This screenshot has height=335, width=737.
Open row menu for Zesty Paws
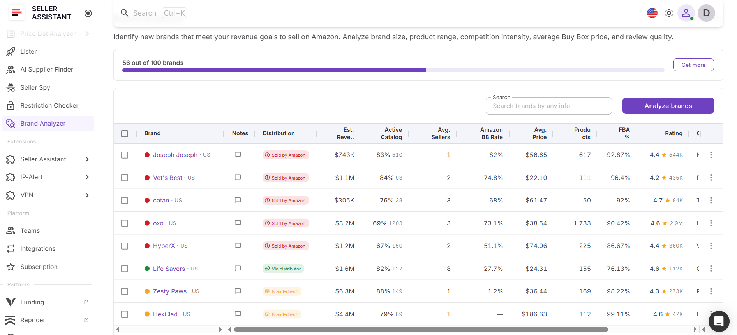point(711,291)
